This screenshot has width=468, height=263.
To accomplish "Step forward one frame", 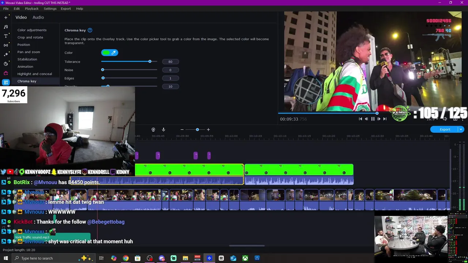I will [379, 119].
